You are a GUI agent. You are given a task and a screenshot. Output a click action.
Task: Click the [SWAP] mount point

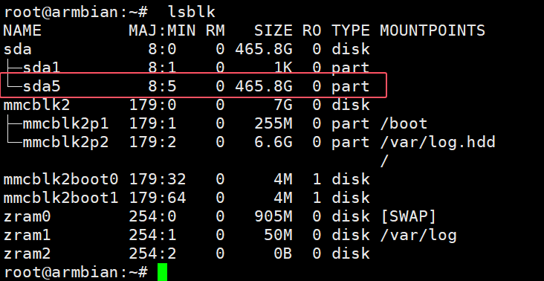pyautogui.click(x=408, y=217)
